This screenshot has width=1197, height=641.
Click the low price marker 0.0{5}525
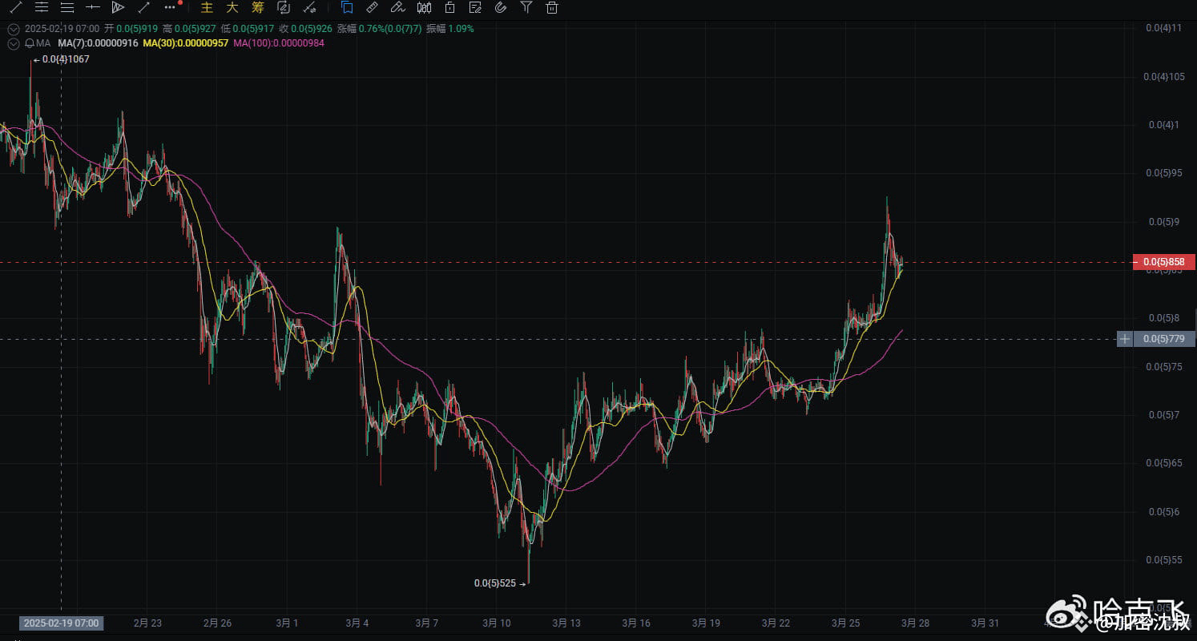pyautogui.click(x=494, y=583)
